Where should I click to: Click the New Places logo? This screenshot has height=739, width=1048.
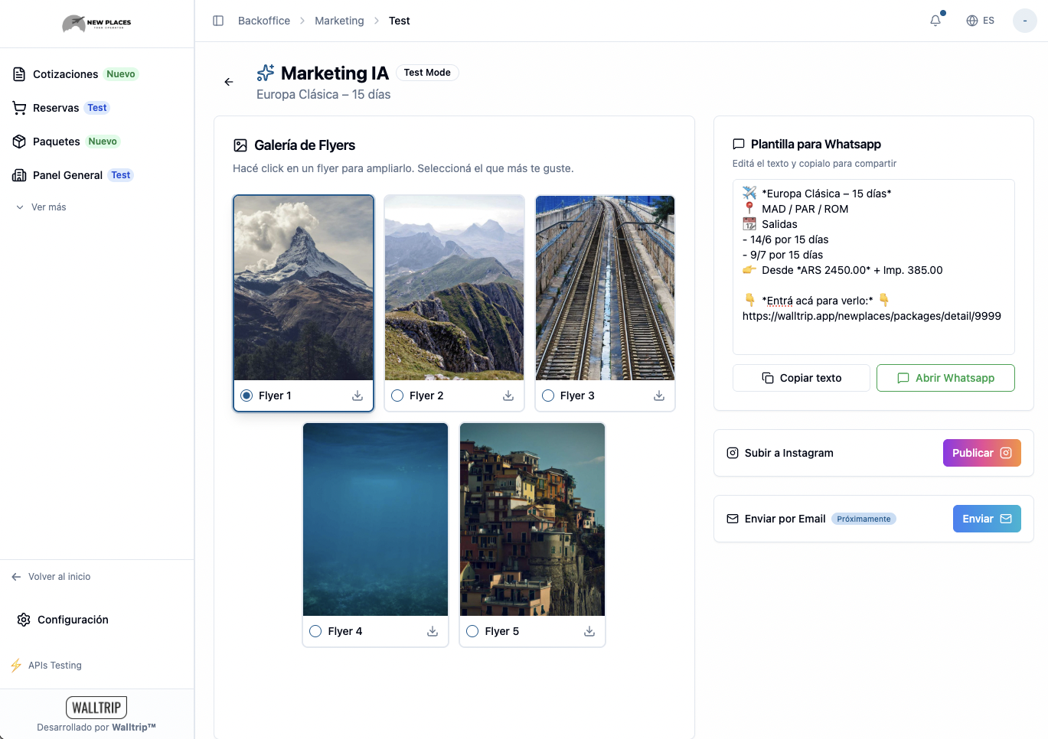point(96,23)
